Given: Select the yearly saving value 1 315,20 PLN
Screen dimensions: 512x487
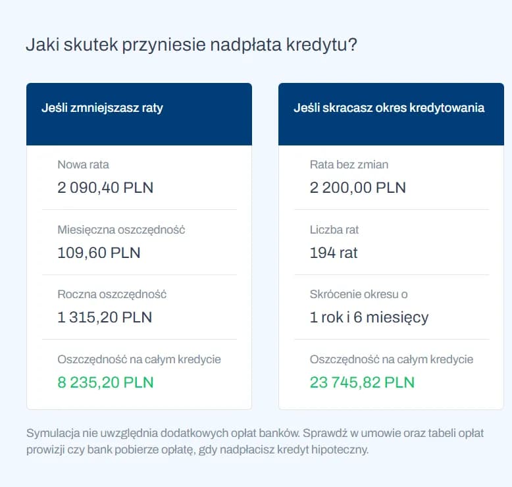Looking at the screenshot, I should tap(105, 317).
